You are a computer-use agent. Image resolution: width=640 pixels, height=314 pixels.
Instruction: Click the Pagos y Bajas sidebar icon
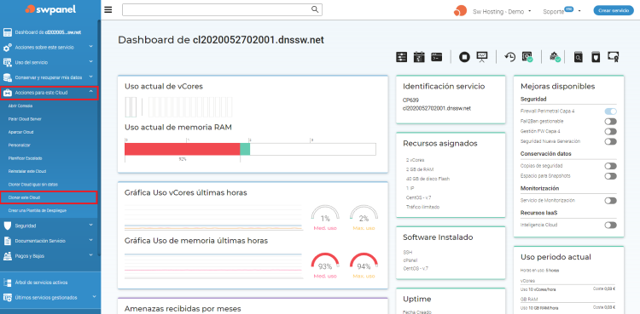point(8,256)
